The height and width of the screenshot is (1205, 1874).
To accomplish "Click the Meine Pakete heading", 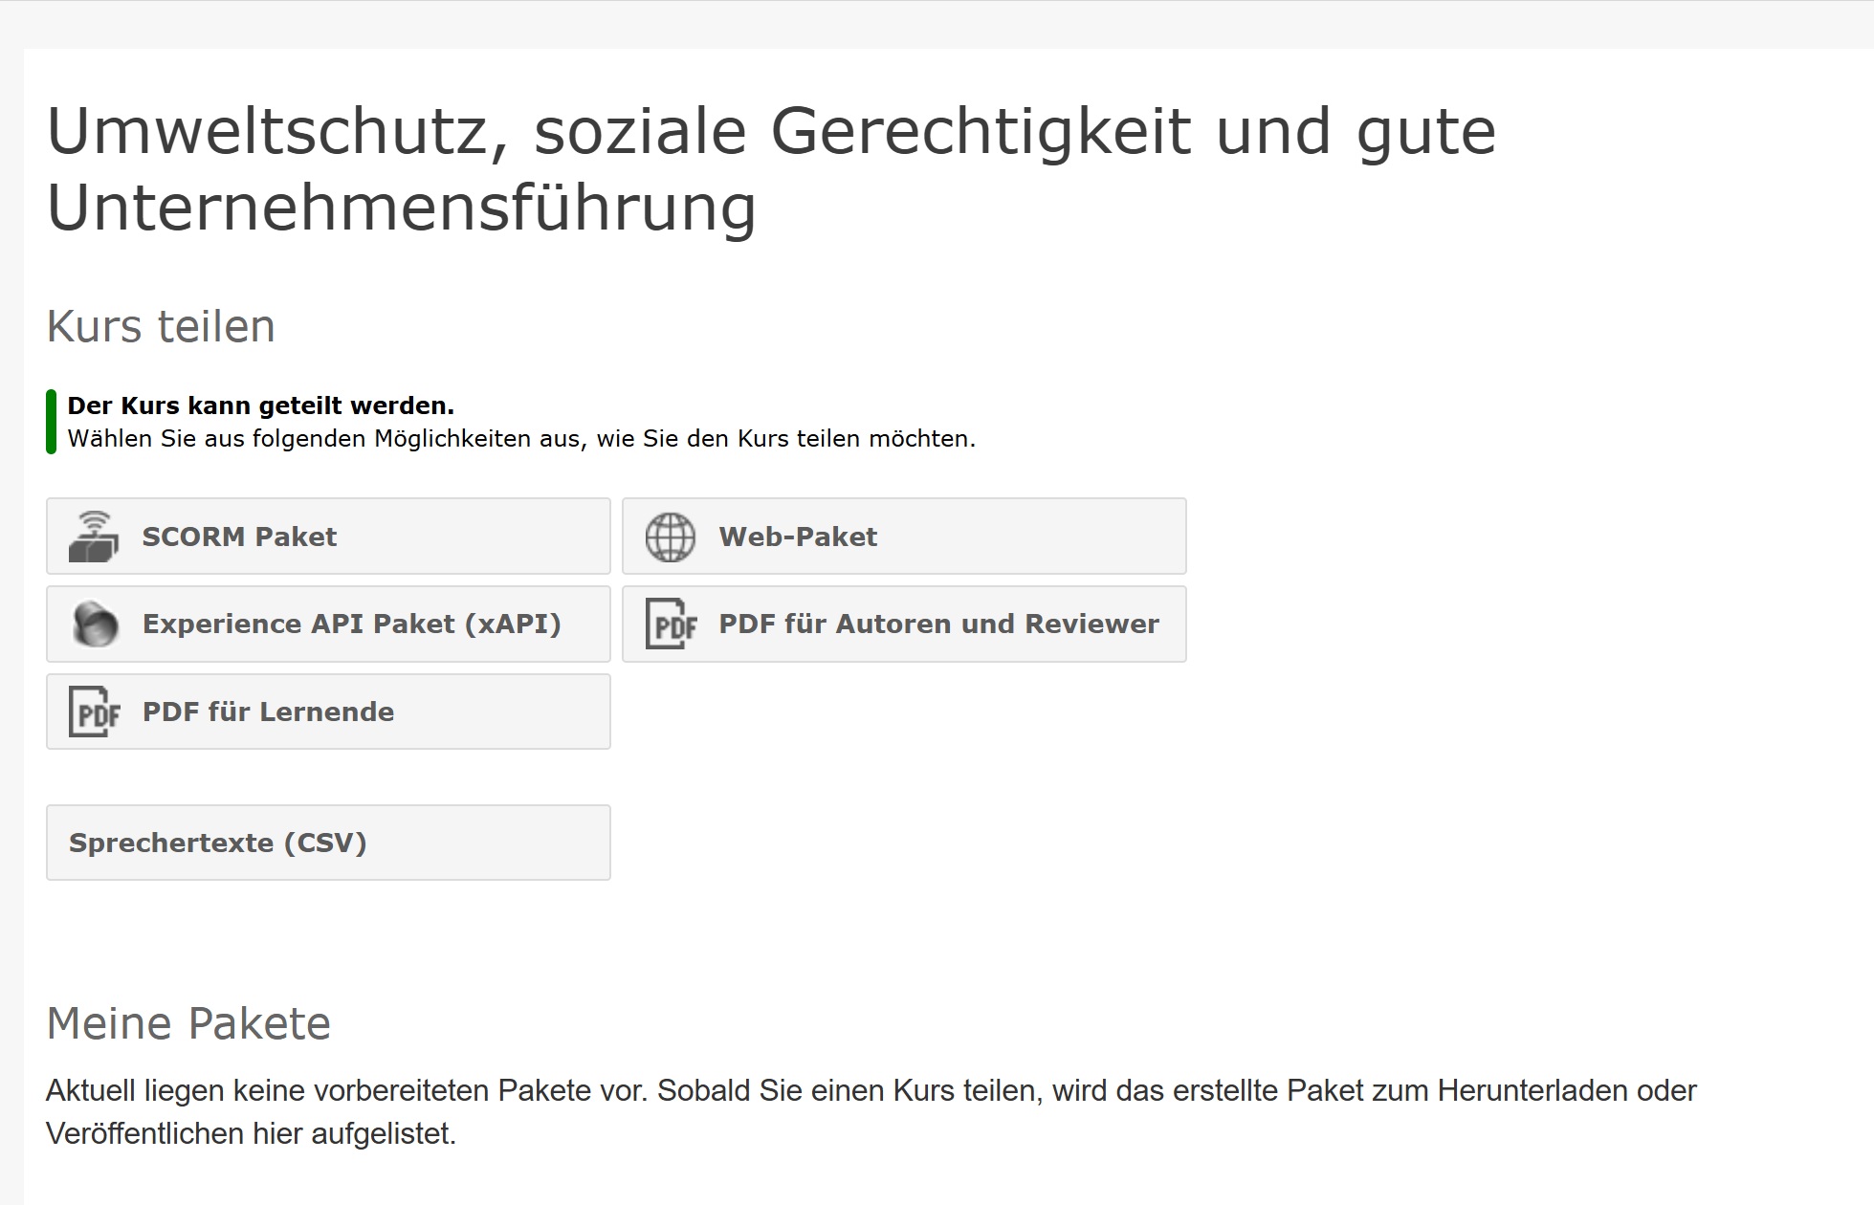I will pyautogui.click(x=189, y=1023).
